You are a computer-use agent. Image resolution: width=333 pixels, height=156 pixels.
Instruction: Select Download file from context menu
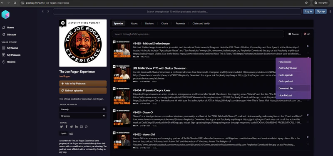pos(293,88)
